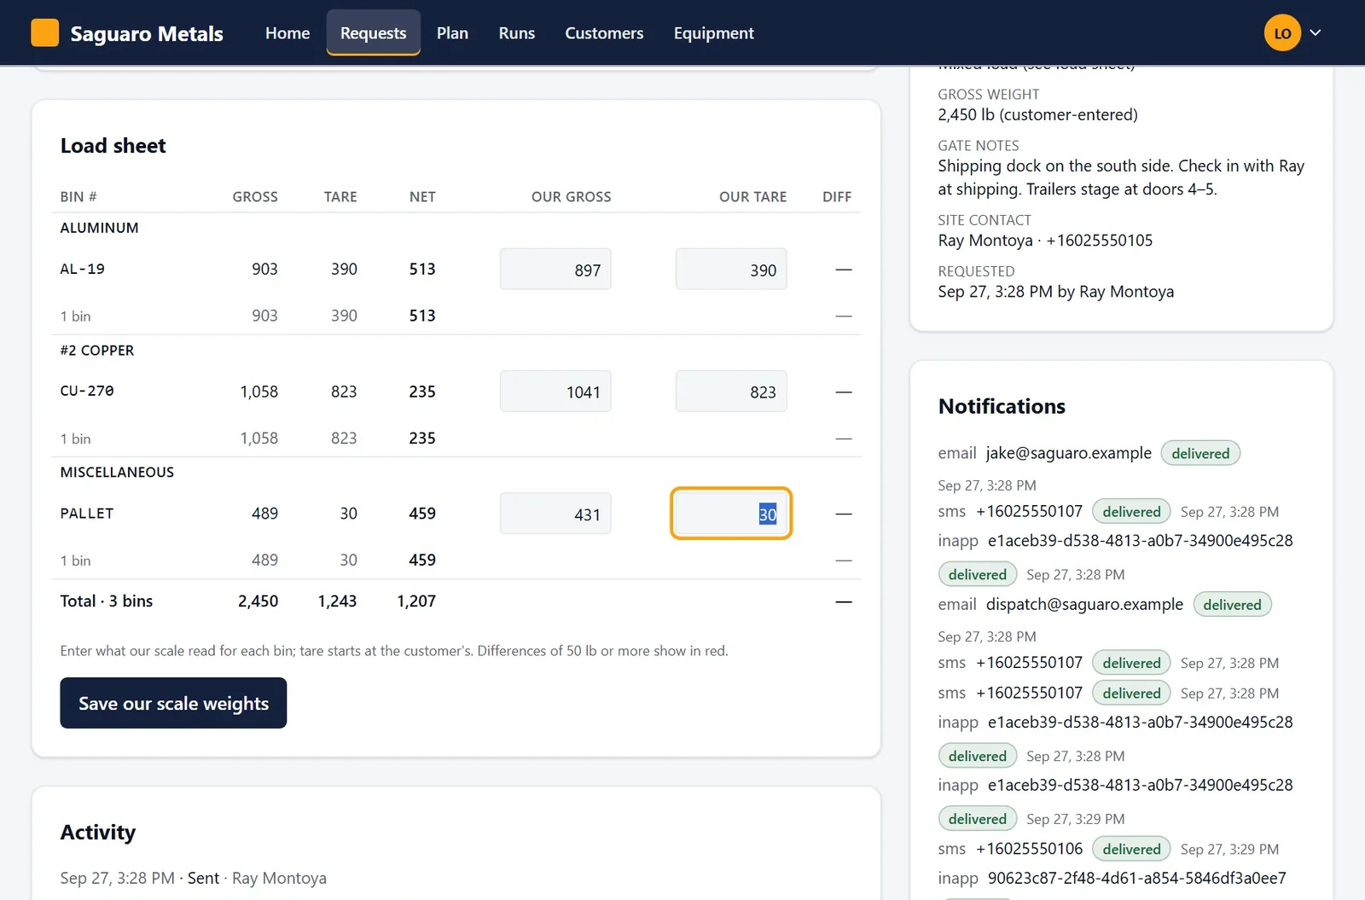Click the AL-19 bin label

(x=83, y=269)
